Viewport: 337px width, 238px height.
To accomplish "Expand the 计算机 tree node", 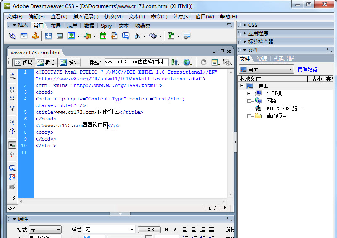I will point(249,93).
